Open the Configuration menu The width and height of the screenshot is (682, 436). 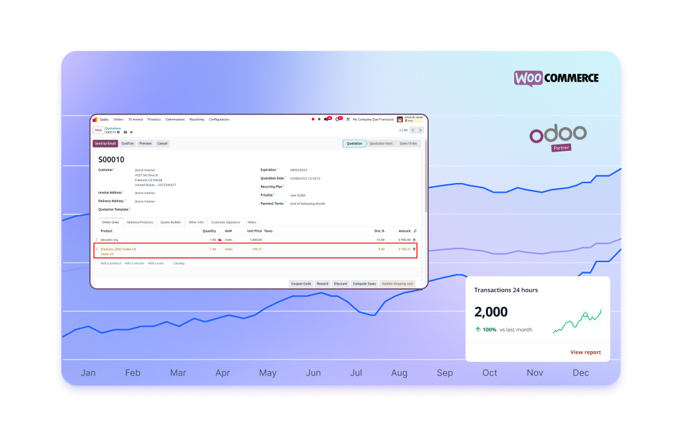click(219, 119)
